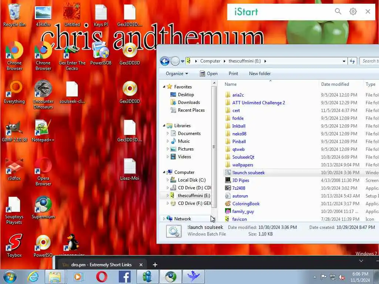The width and height of the screenshot is (379, 284).
Task: Launch the Toybox shortcut
Action: 14,246
